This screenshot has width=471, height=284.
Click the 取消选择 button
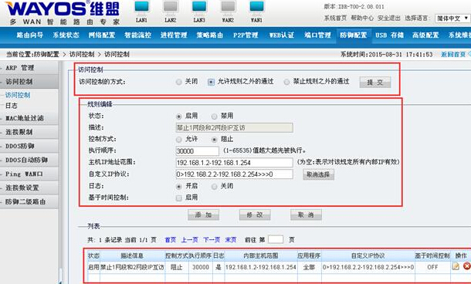[318, 174]
